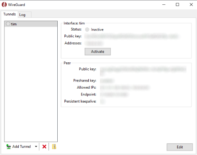Maximize the WireGuard window
197x155 pixels.
coord(177,4)
